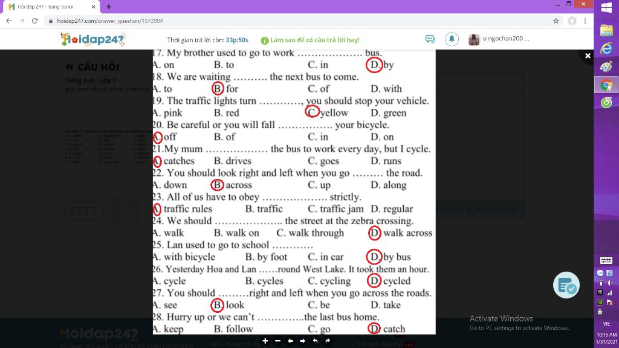
Task: Go back in browser history
Action: pos(8,21)
